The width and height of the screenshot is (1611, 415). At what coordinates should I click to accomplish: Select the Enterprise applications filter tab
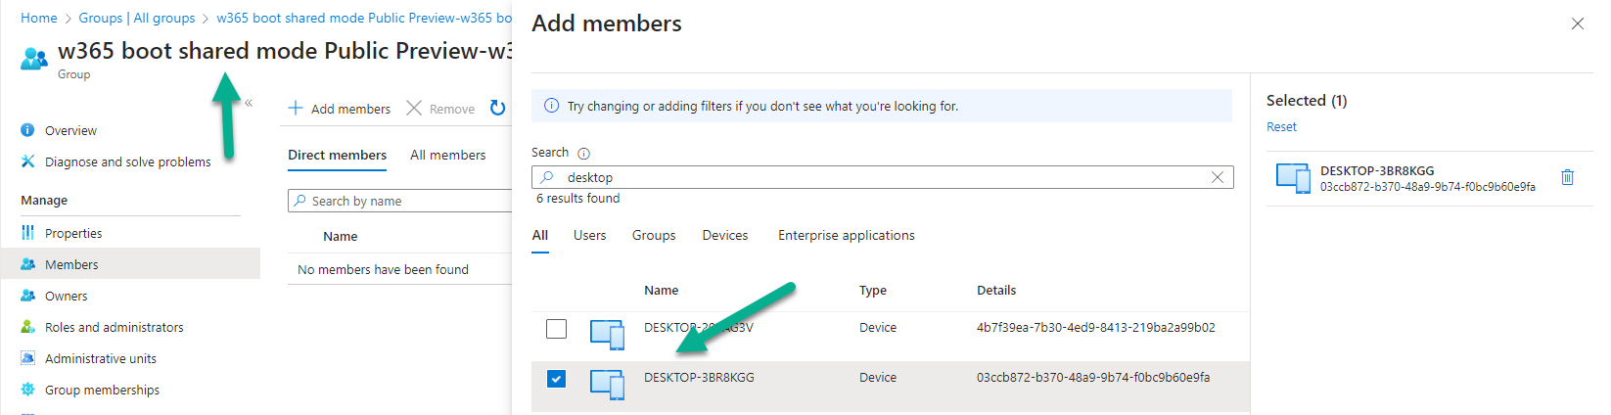pos(847,235)
